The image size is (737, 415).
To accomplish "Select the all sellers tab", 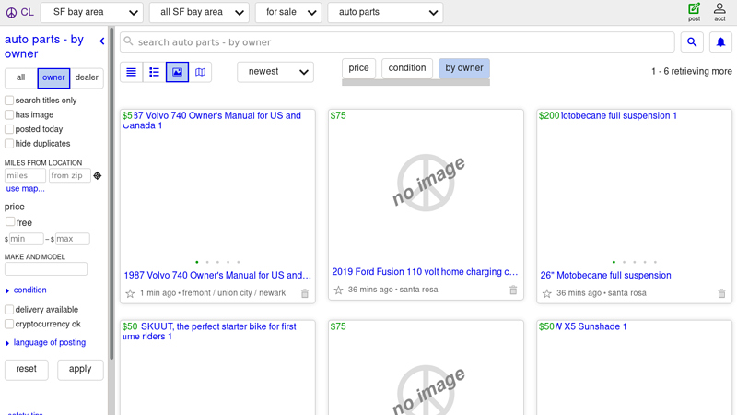I will click(x=20, y=77).
